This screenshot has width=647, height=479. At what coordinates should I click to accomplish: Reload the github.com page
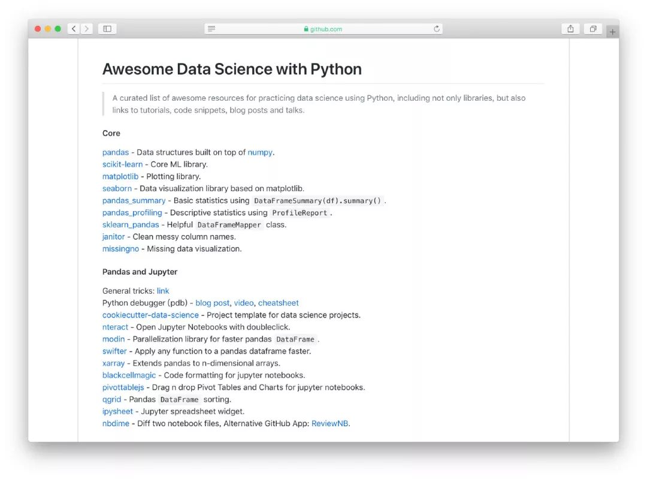(x=437, y=29)
